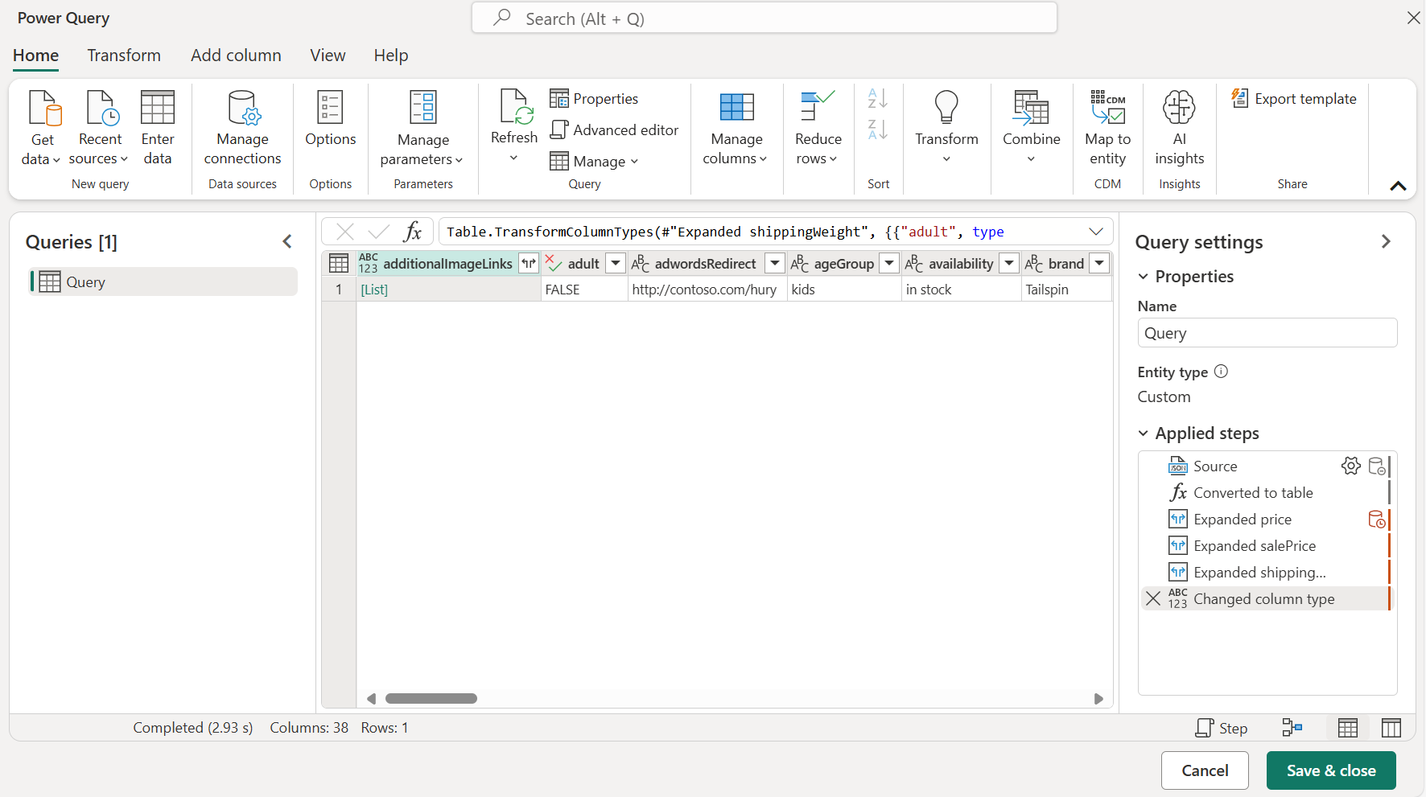Toggle Step script view in status bar
The height and width of the screenshot is (797, 1426).
pos(1222,728)
